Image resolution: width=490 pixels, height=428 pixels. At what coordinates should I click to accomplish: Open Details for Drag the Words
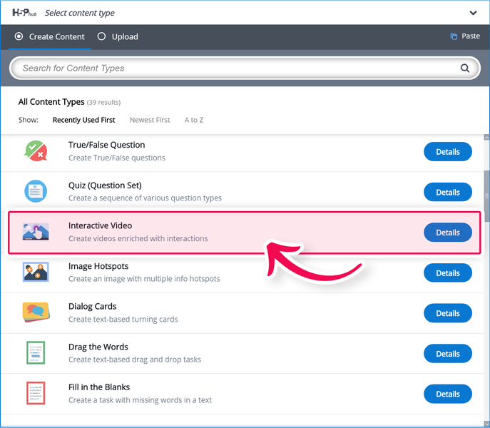[x=447, y=354]
